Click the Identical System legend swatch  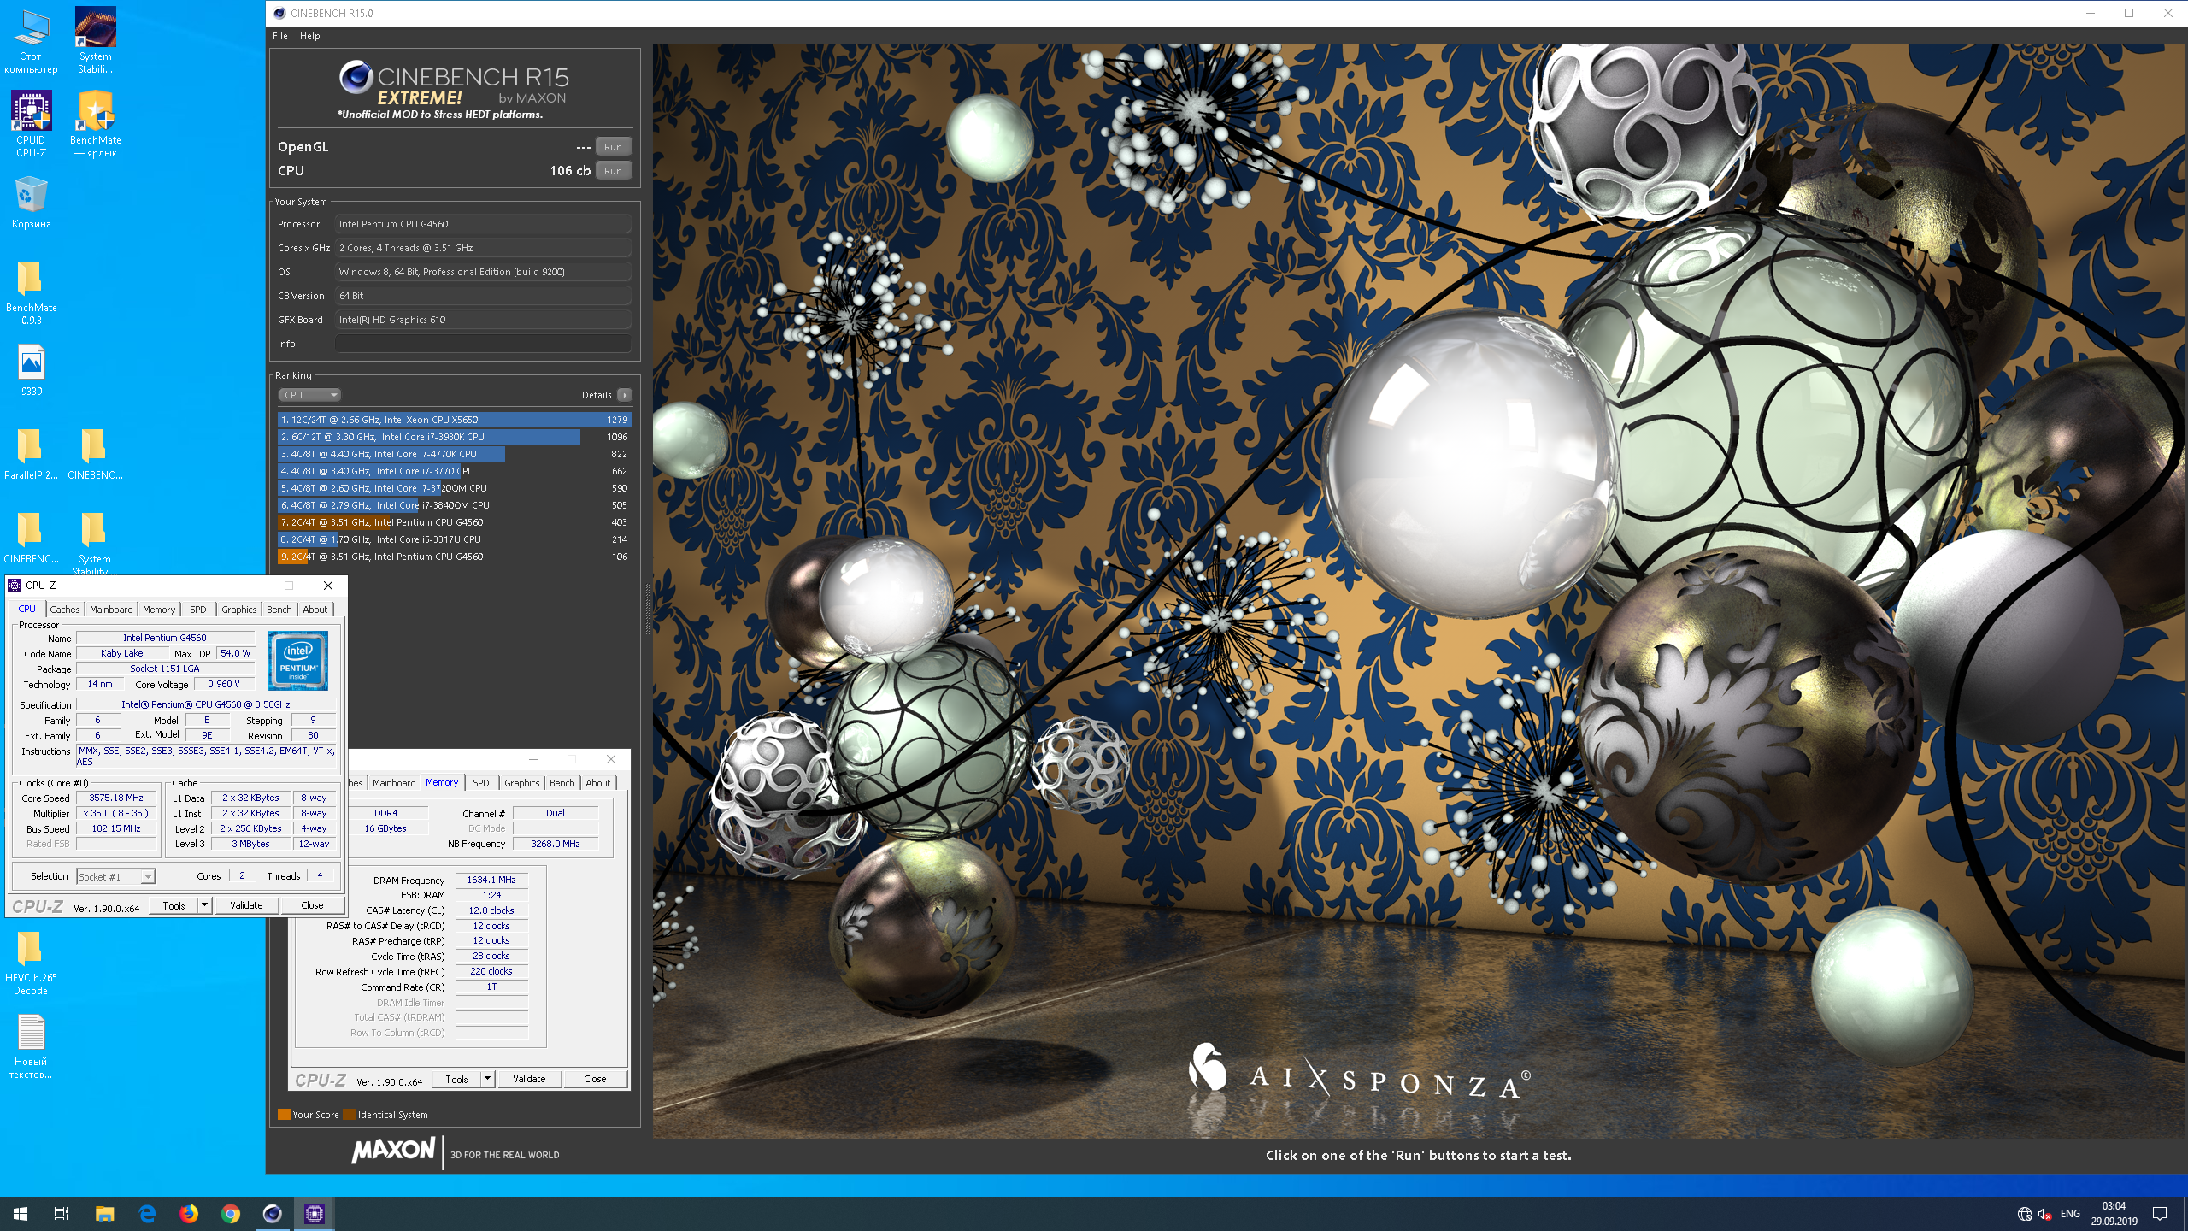(x=349, y=1115)
